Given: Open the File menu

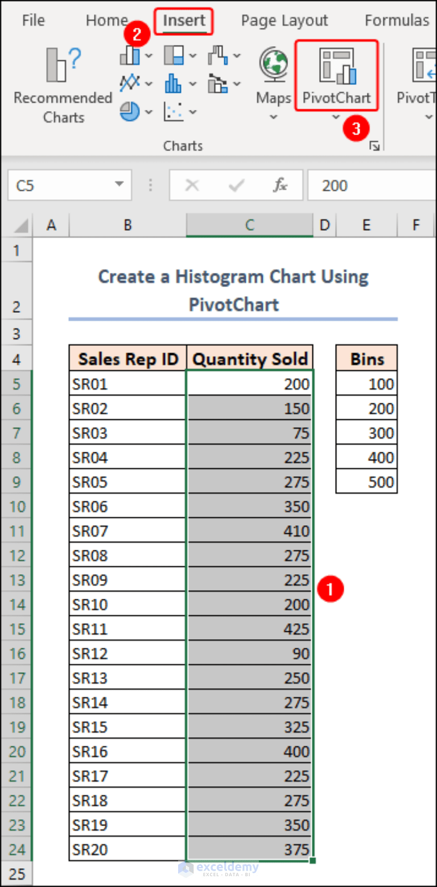Looking at the screenshot, I should pyautogui.click(x=33, y=20).
